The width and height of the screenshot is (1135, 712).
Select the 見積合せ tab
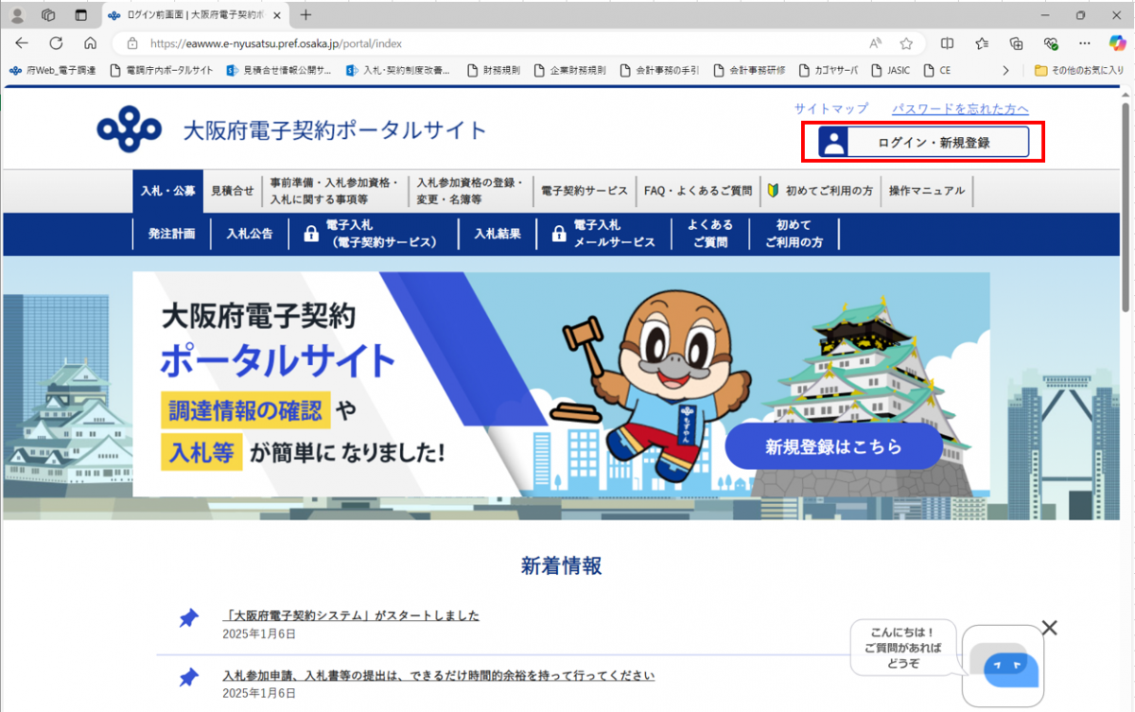[x=232, y=191]
